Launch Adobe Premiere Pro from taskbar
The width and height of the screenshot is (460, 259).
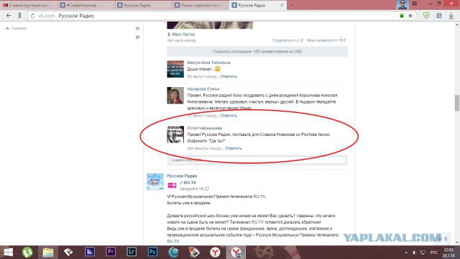[x=111, y=252]
